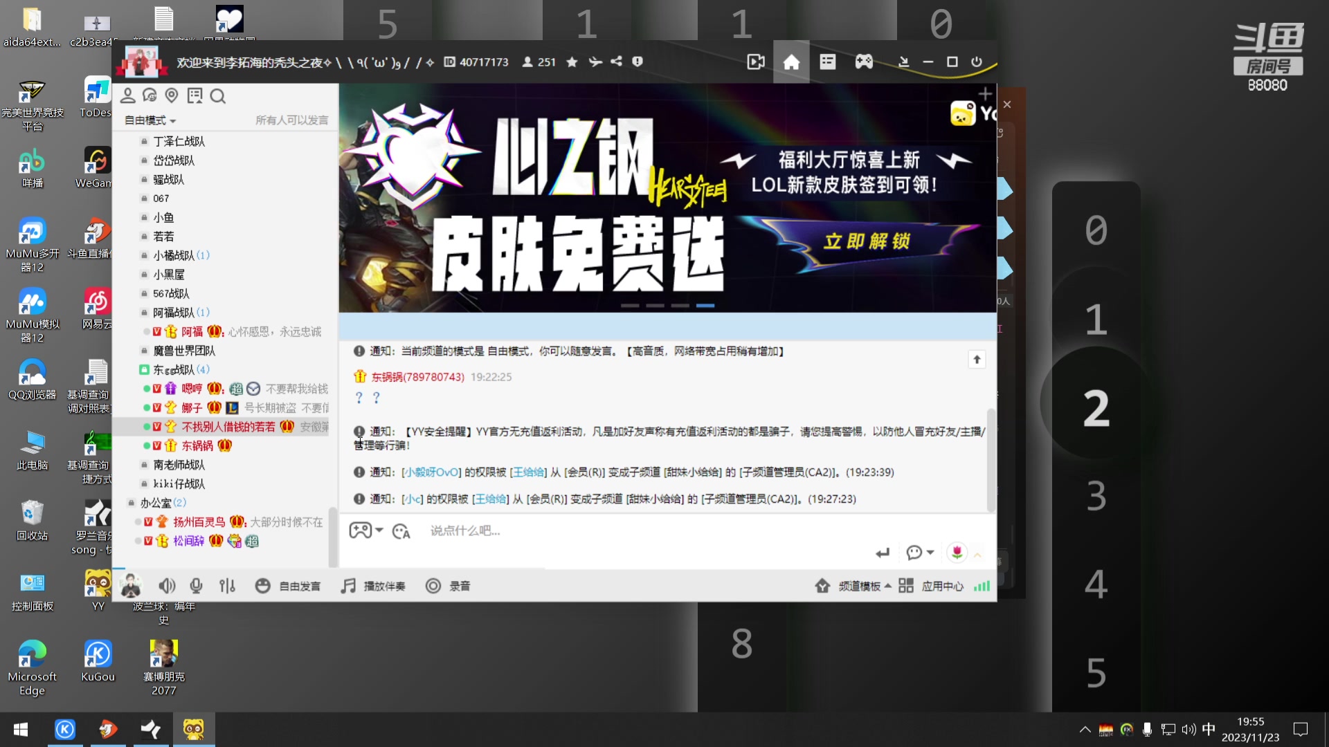Toggle the speaker volume icon

coord(167,585)
